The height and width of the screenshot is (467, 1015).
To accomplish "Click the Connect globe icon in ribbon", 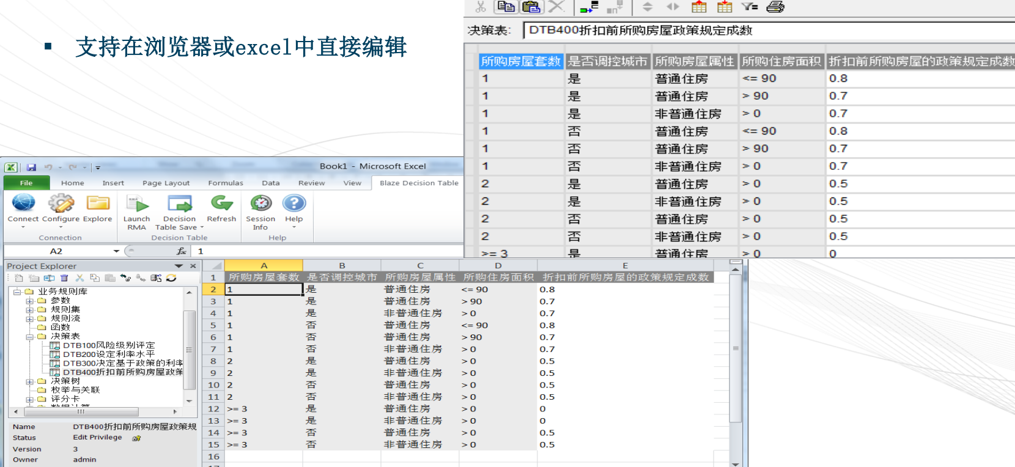I will (x=23, y=203).
